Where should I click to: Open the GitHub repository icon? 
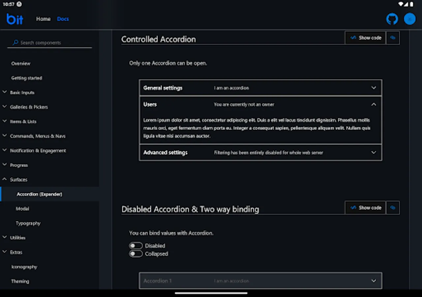coord(392,19)
